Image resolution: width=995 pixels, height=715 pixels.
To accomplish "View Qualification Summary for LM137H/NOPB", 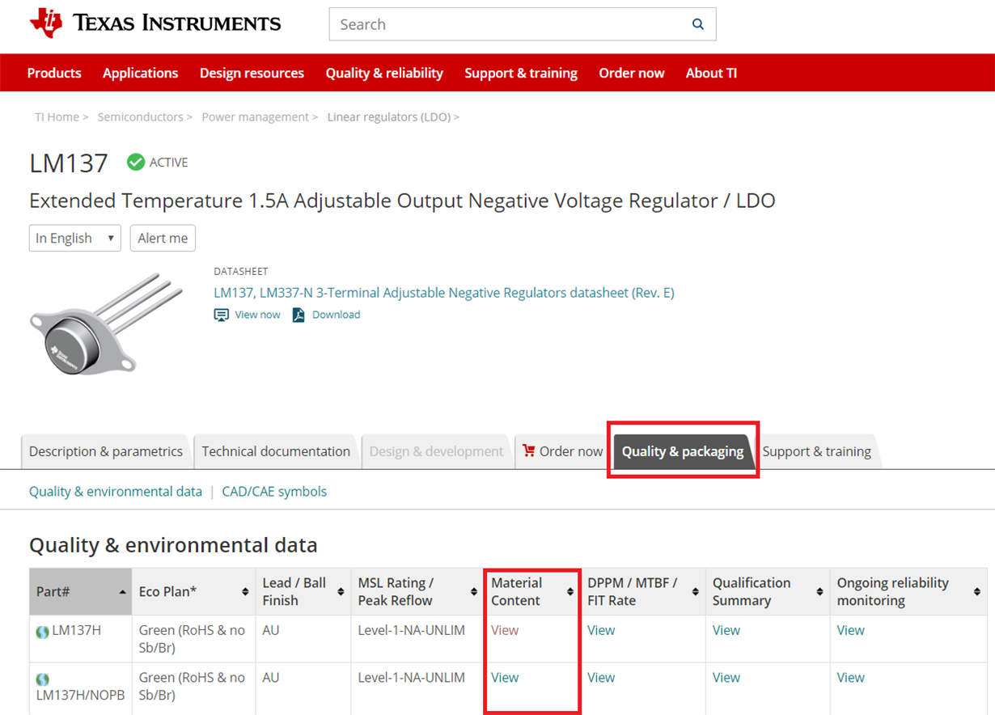I will coord(726,678).
